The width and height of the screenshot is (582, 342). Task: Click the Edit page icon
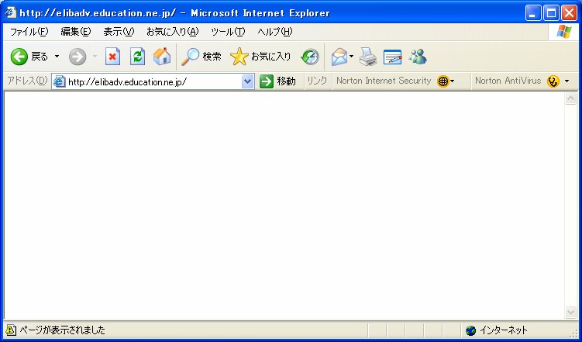point(392,57)
